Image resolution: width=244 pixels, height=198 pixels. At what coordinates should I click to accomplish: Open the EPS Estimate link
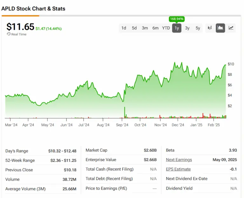(x=178, y=169)
